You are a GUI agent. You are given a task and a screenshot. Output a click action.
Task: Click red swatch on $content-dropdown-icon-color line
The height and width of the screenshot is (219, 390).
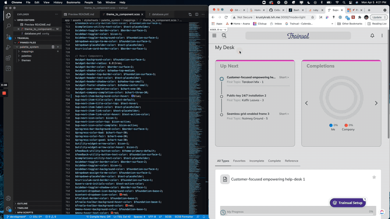(x=121, y=195)
